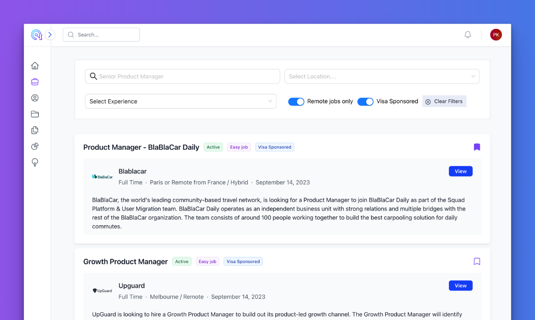Open the folder icon in the sidebar
The width and height of the screenshot is (535, 320).
pos(35,114)
